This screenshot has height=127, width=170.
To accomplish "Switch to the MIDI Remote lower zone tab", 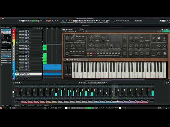I will tap(47, 106).
